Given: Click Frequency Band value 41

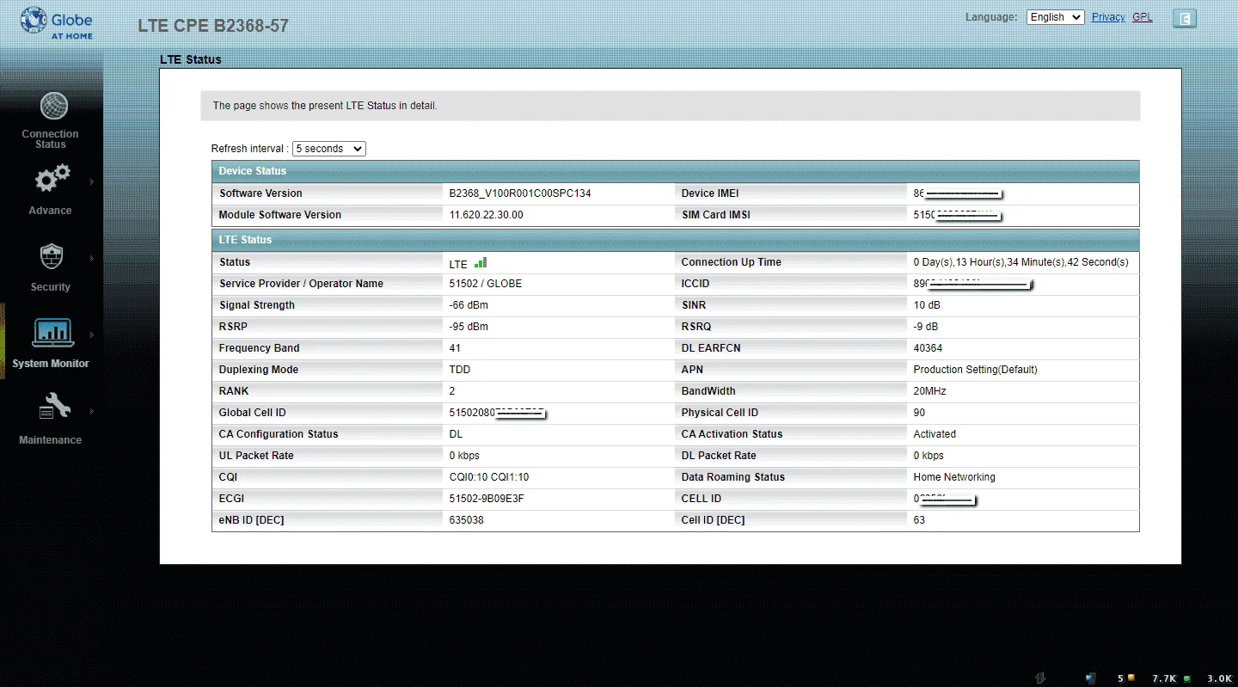Looking at the screenshot, I should (x=455, y=348).
